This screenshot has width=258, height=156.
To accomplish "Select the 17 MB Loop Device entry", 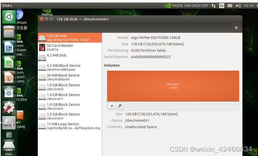I will point(70,126).
